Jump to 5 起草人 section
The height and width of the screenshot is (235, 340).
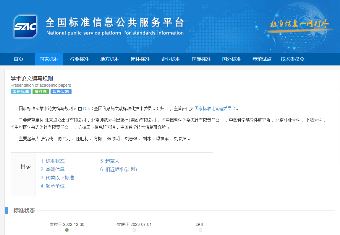[x=110, y=161]
